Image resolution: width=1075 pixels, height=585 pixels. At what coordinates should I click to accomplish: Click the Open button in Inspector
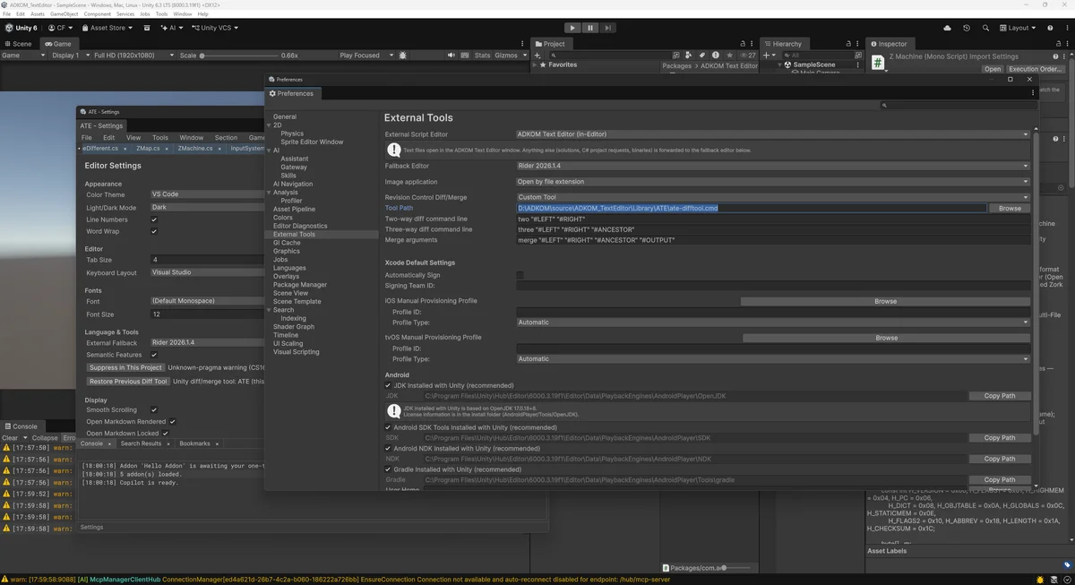pyautogui.click(x=993, y=69)
